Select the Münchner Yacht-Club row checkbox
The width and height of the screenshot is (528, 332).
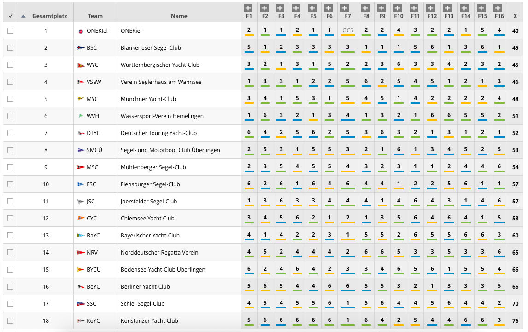pos(10,99)
